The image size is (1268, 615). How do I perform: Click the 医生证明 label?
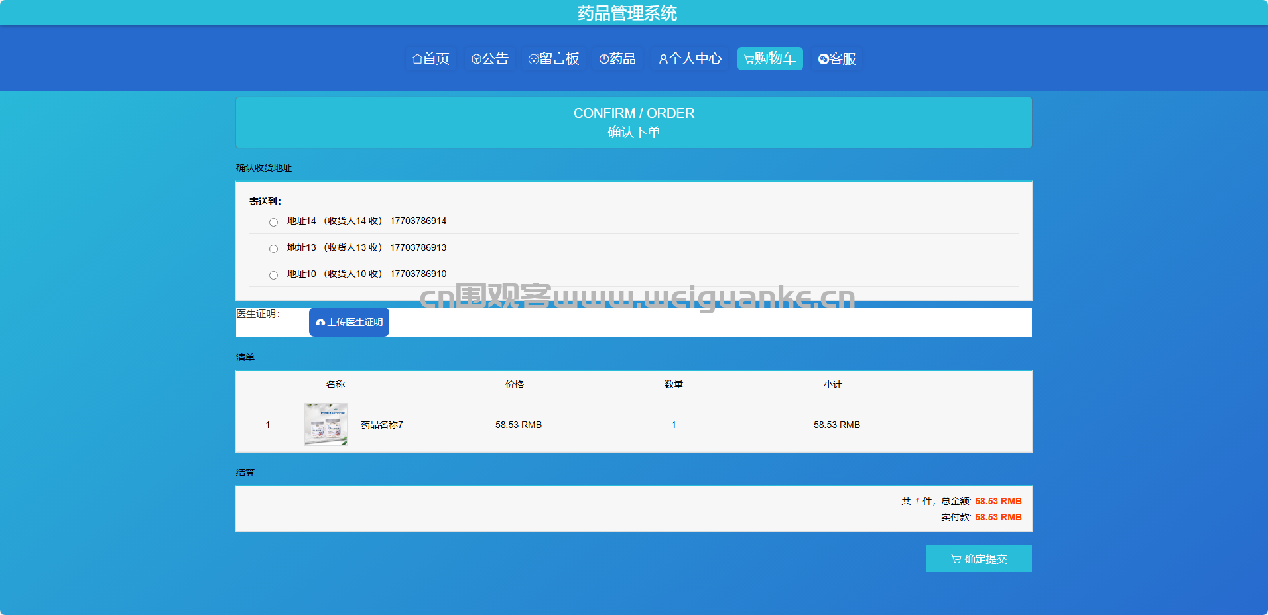tap(259, 314)
